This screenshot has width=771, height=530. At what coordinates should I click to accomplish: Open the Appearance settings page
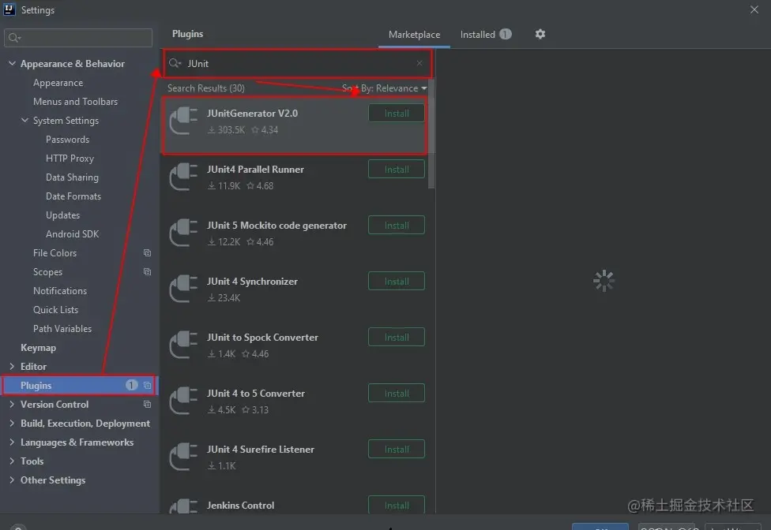[58, 83]
